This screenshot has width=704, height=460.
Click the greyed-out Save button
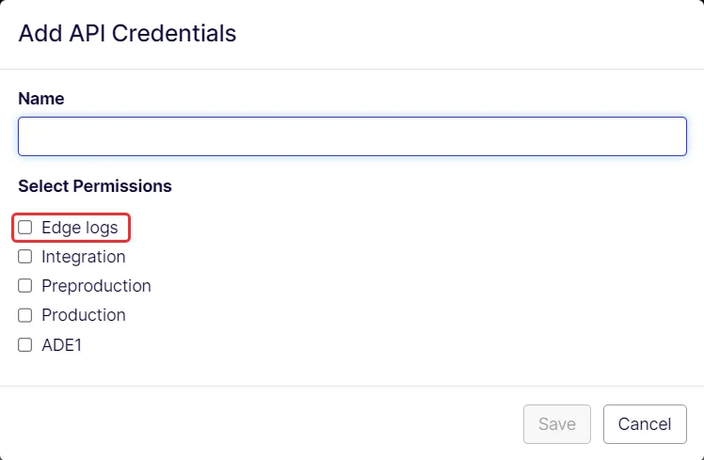coord(557,424)
